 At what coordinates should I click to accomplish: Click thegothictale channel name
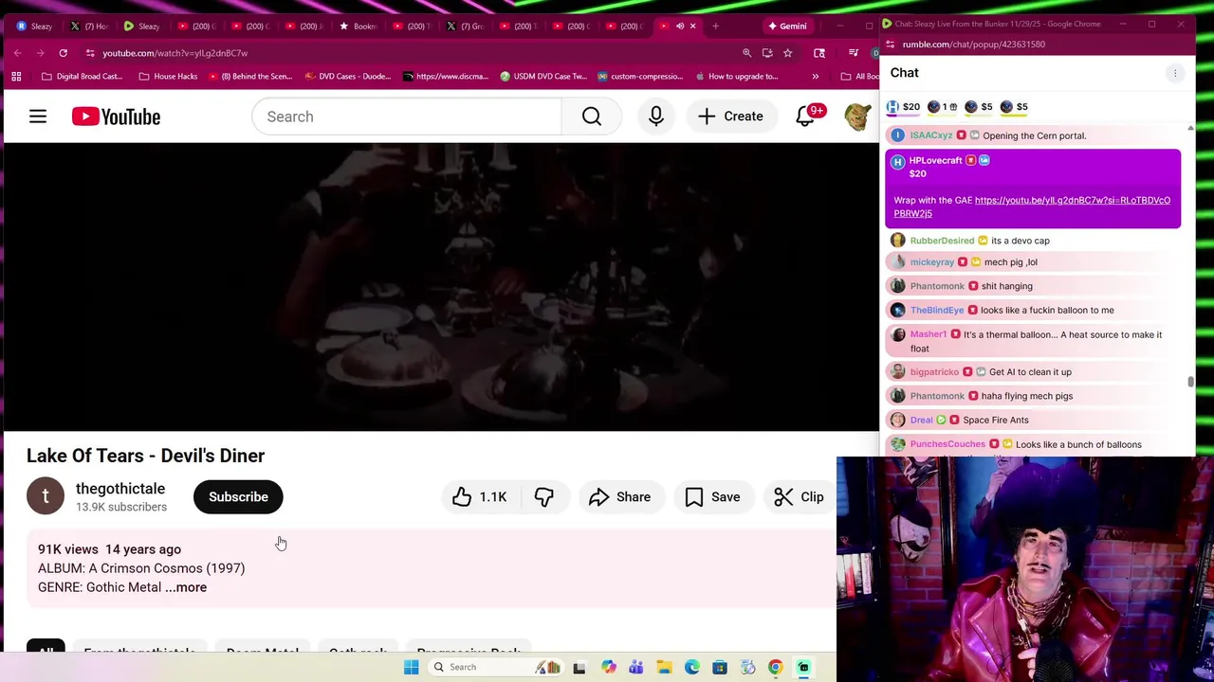[x=120, y=489]
